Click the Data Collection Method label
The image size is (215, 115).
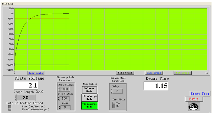point(25,103)
